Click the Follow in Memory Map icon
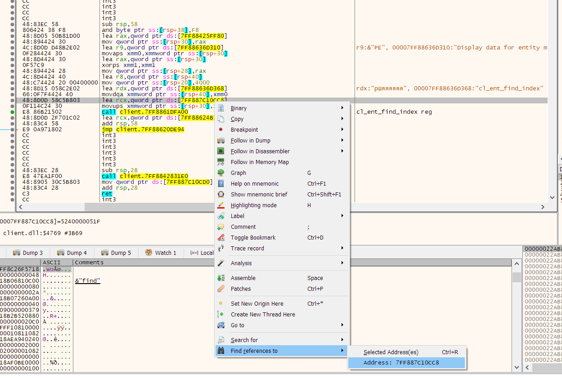This screenshot has height=378, width=562. click(221, 162)
